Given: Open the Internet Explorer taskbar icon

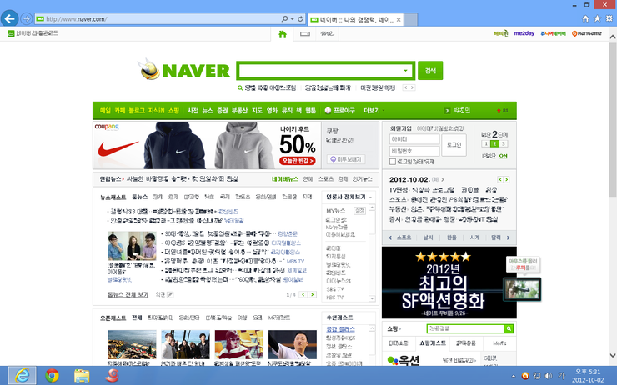Looking at the screenshot, I should coord(23,376).
